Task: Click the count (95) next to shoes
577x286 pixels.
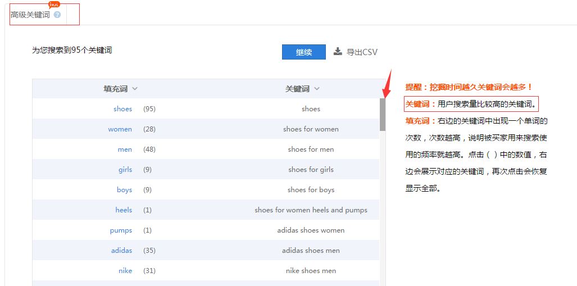Action: pyautogui.click(x=149, y=109)
